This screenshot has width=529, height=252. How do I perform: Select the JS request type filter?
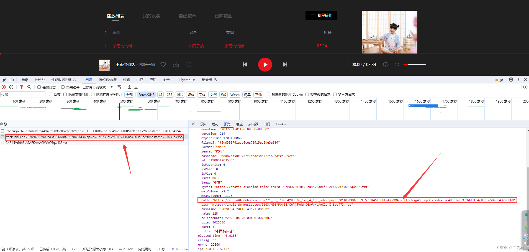coord(160,95)
